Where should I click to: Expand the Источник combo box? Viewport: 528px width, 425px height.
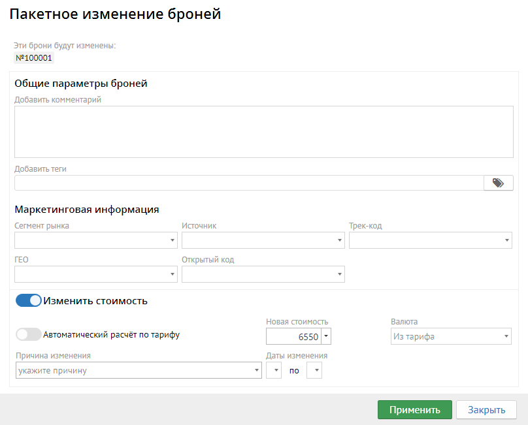[x=263, y=241]
